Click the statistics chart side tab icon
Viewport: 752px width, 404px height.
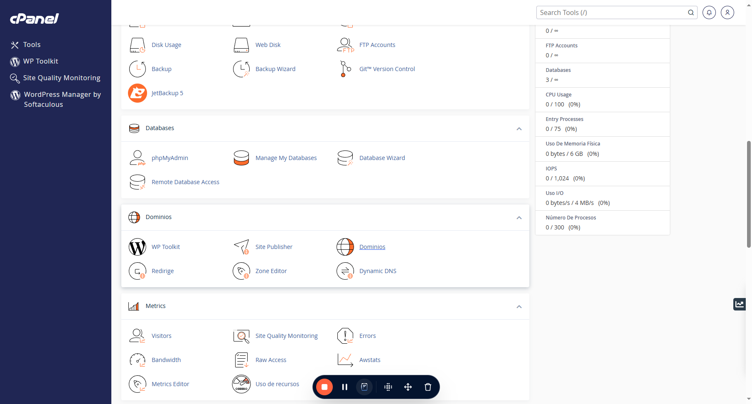click(740, 304)
